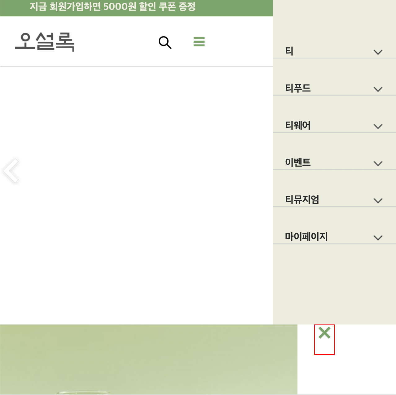
Task: Click the green product banner image
Action: (x=149, y=359)
